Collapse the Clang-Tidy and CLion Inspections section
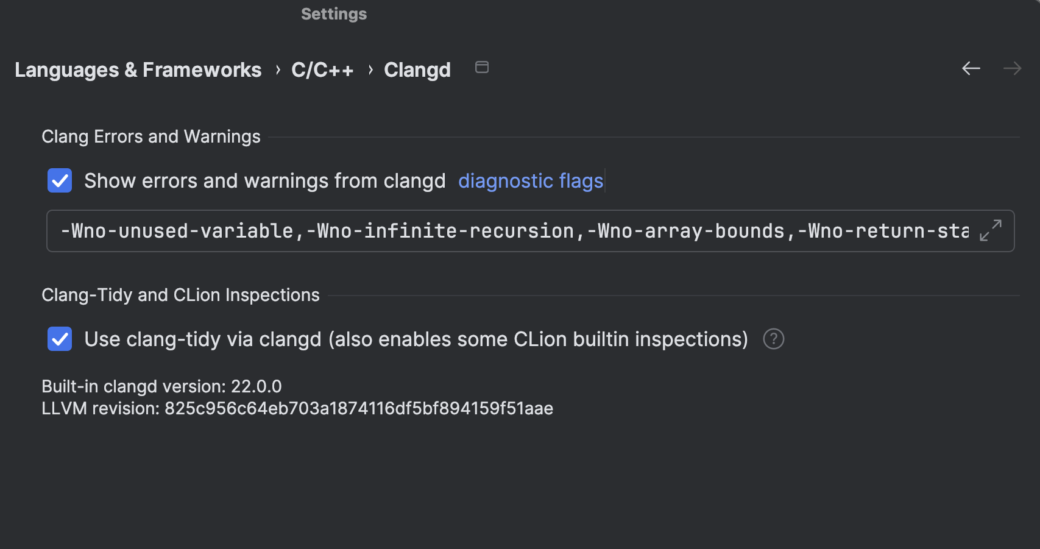 [180, 295]
